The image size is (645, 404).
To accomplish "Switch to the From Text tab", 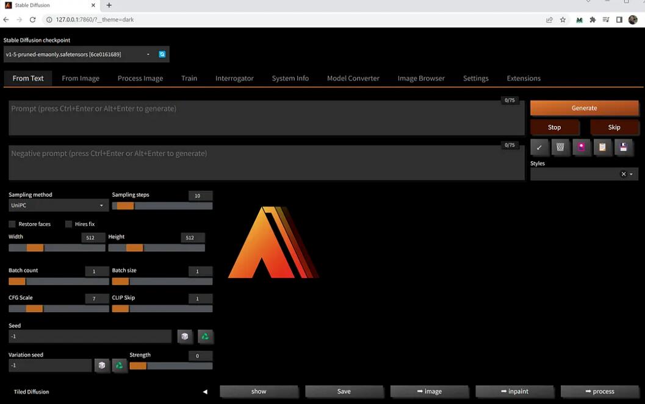I will (28, 79).
